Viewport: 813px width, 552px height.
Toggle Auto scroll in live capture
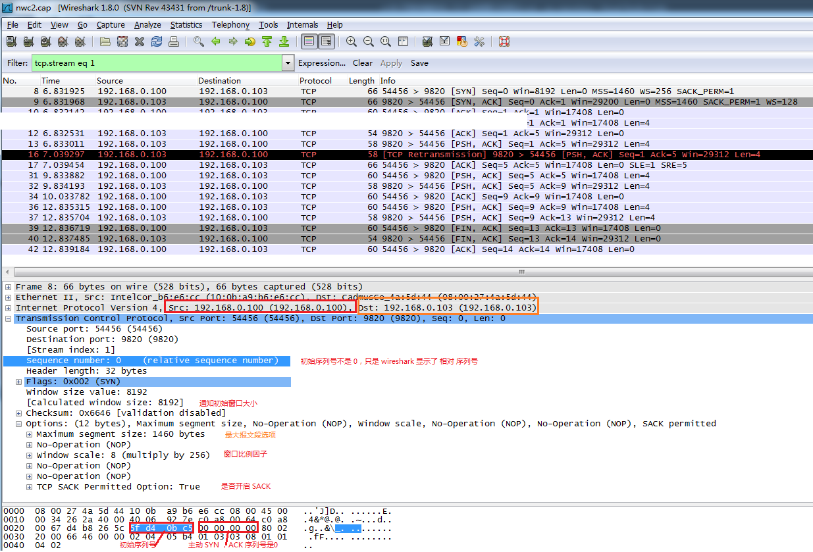[326, 42]
